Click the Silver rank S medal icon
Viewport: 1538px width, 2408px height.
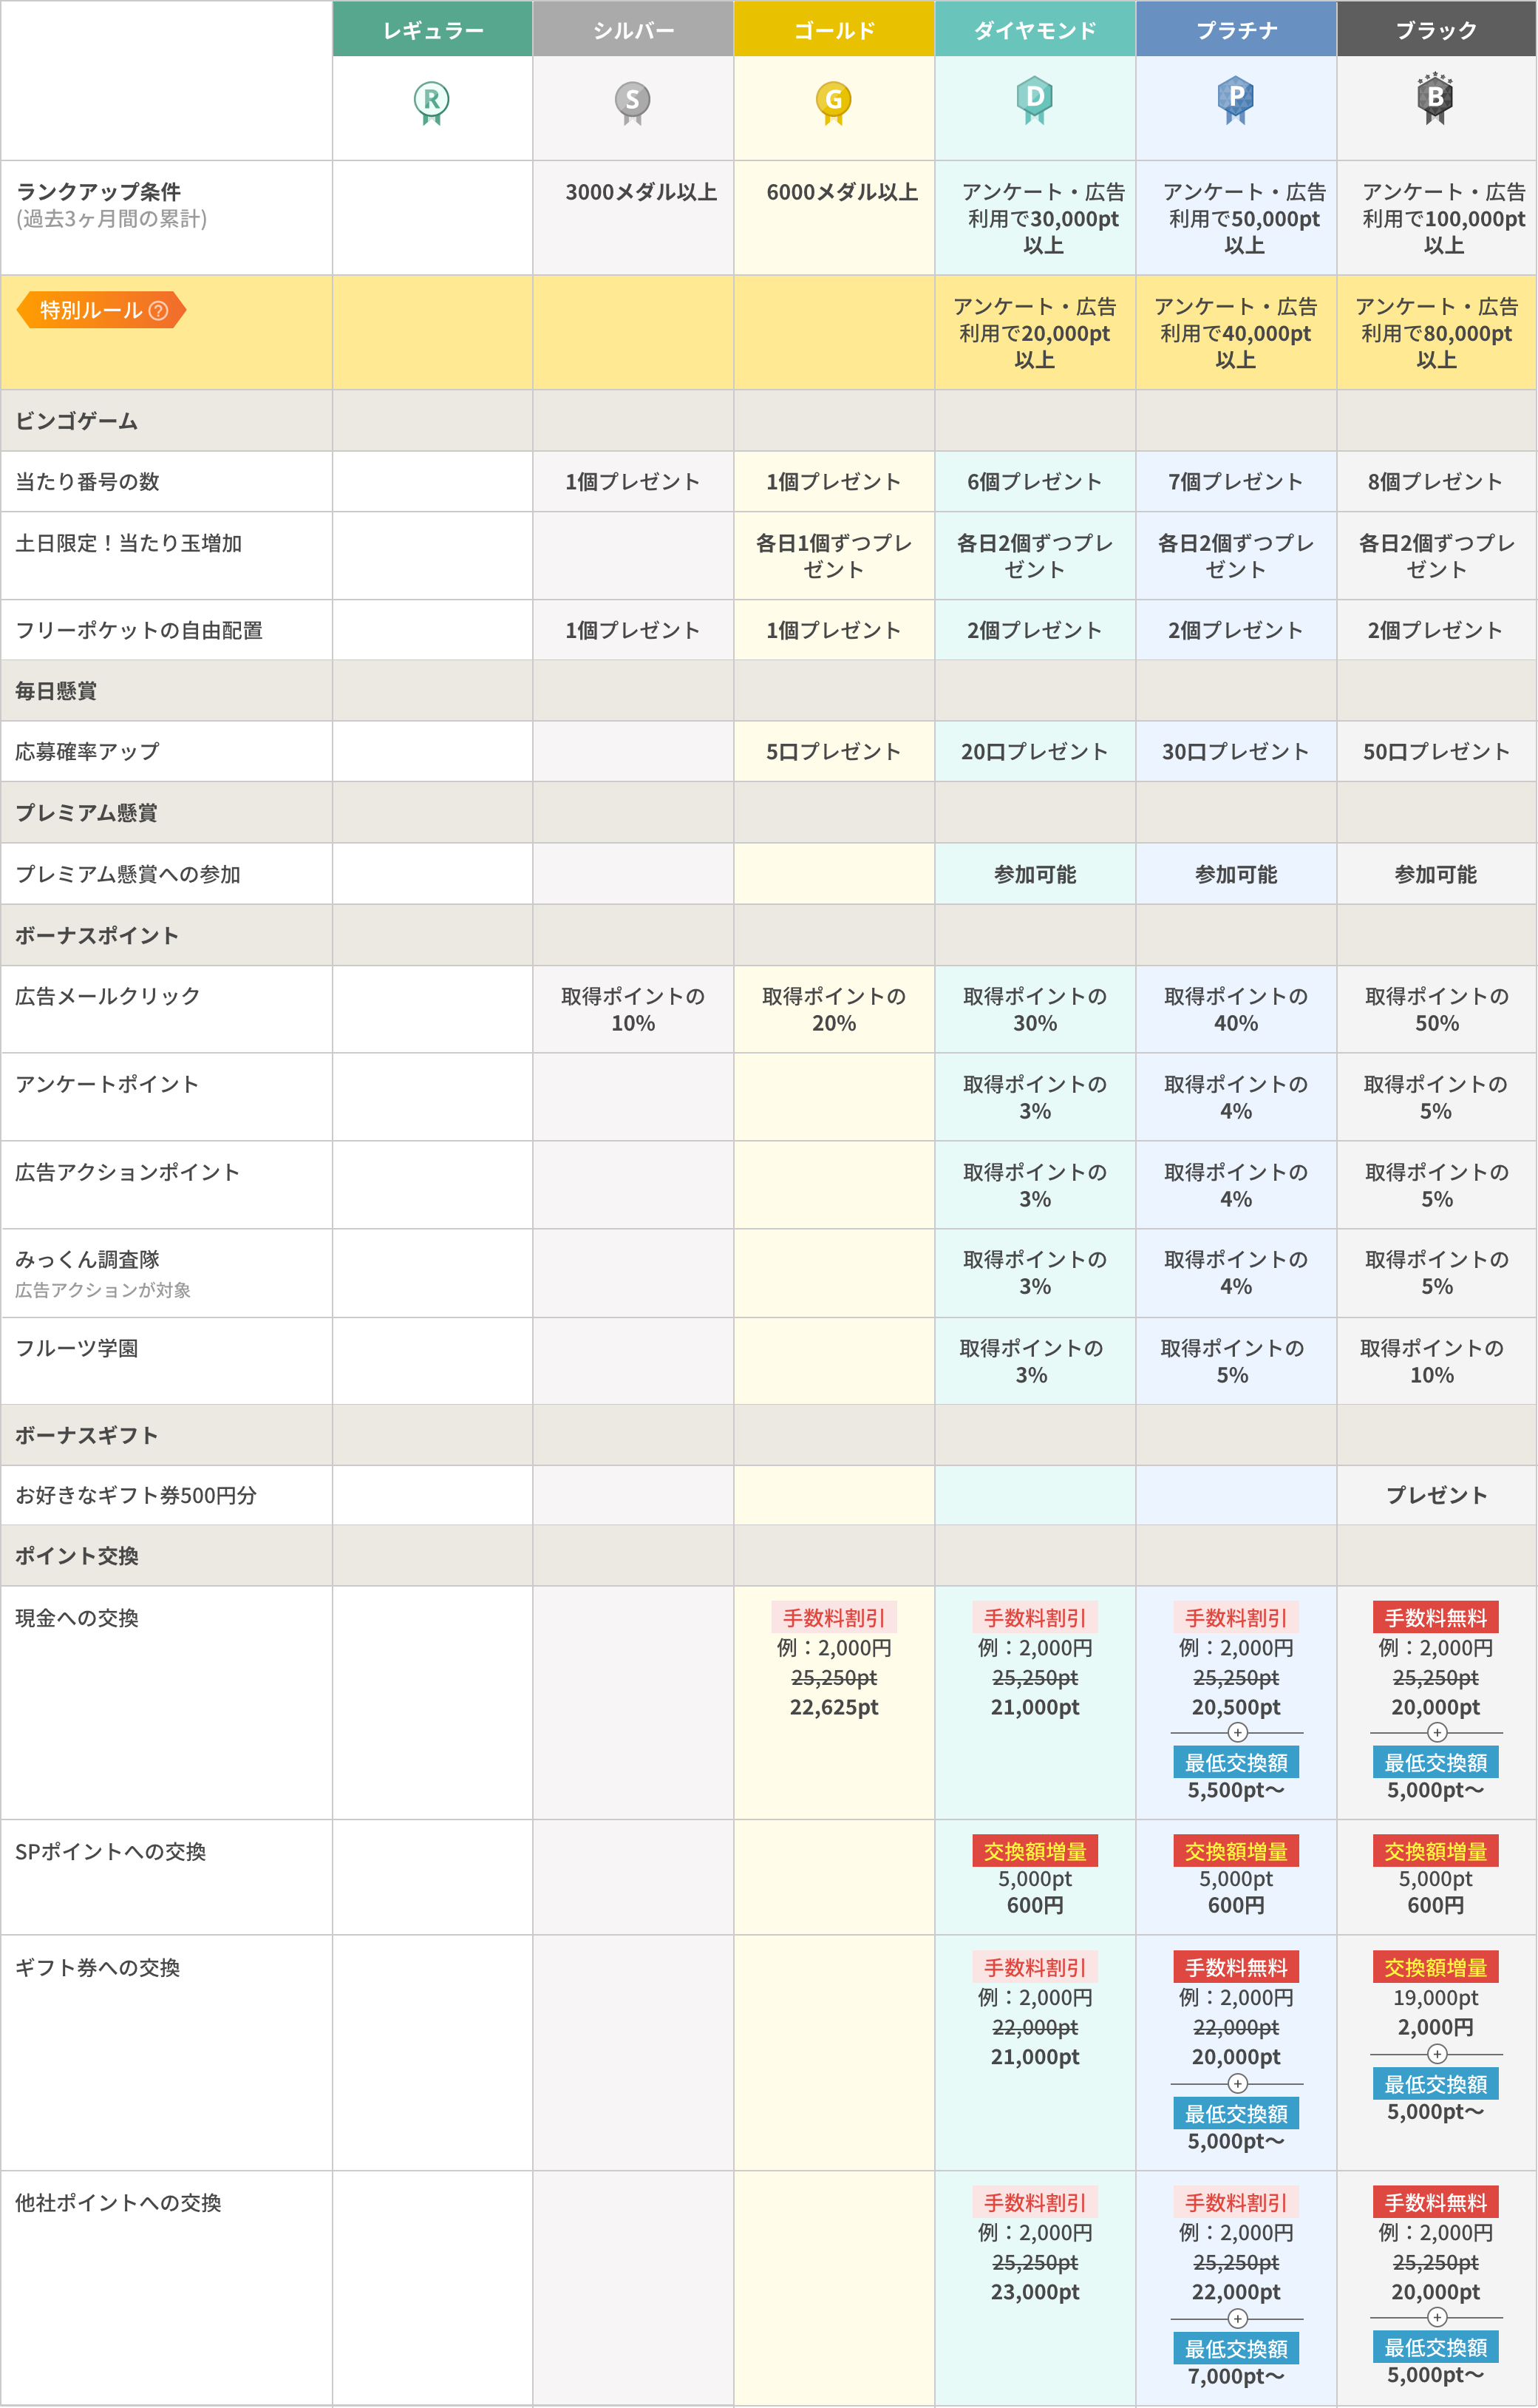pyautogui.click(x=633, y=101)
